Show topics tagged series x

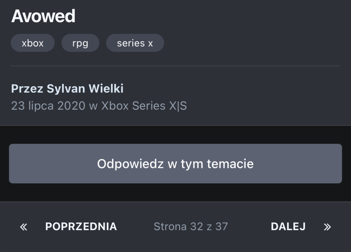[135, 43]
